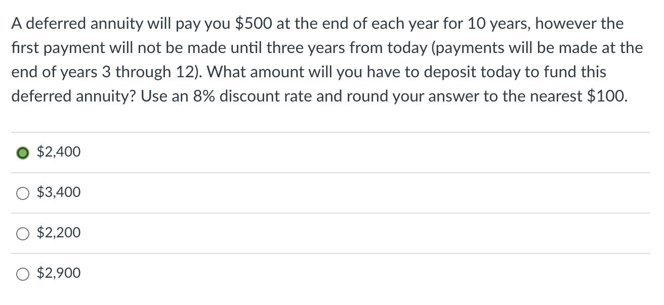Select the $3,400 radio button
The width and height of the screenshot is (664, 305).
click(22, 192)
